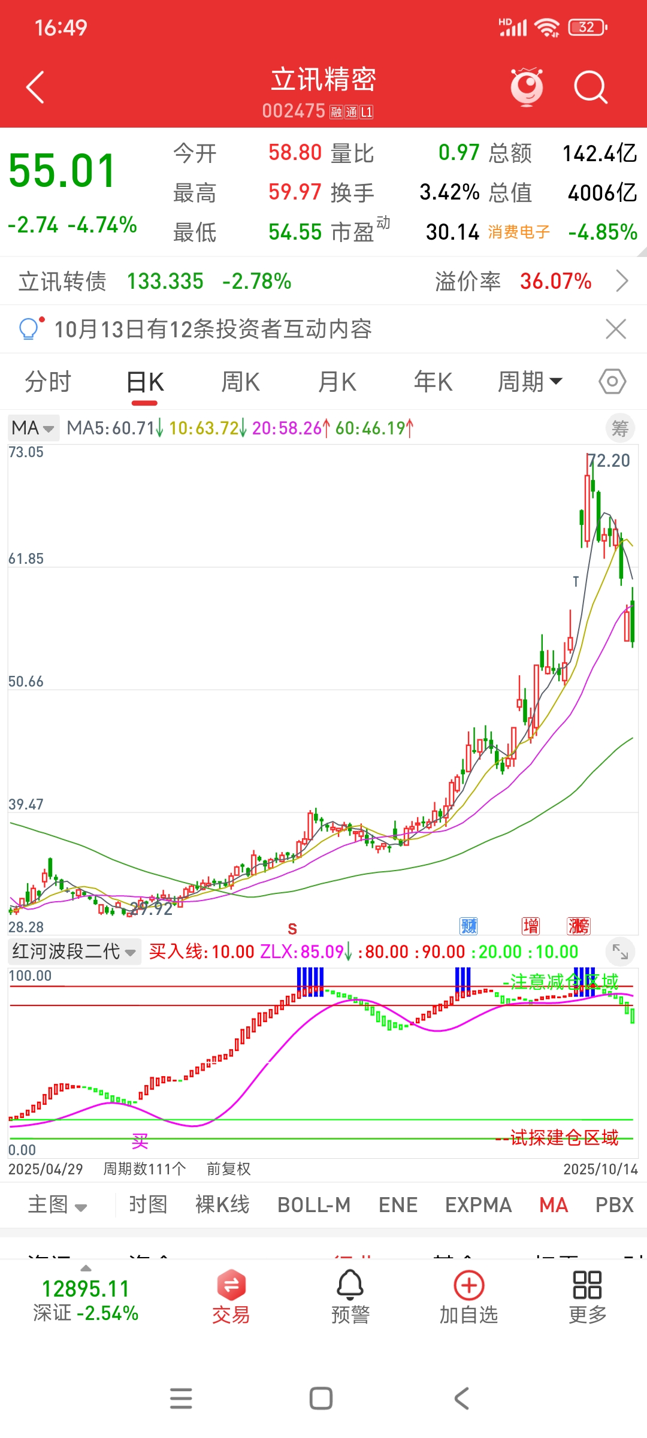The image size is (647, 1438).
Task: Tap 加自选 add to watchlist
Action: tap(469, 1297)
